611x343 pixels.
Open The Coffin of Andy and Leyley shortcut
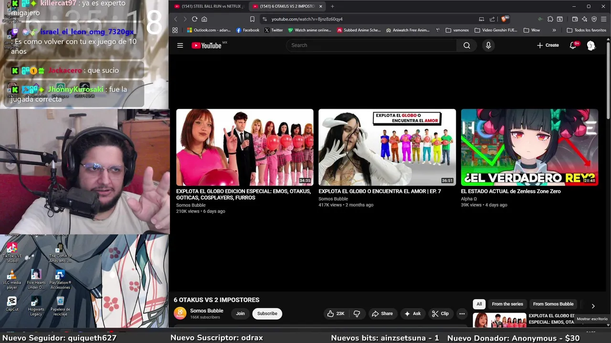point(60,252)
